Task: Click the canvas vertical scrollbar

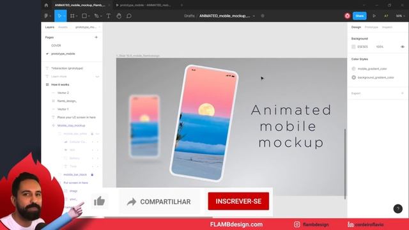Action: [x=345, y=164]
